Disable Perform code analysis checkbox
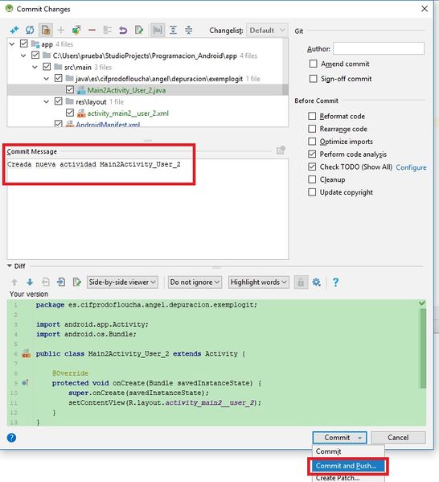Screen dimensions: 439x482 (312, 154)
